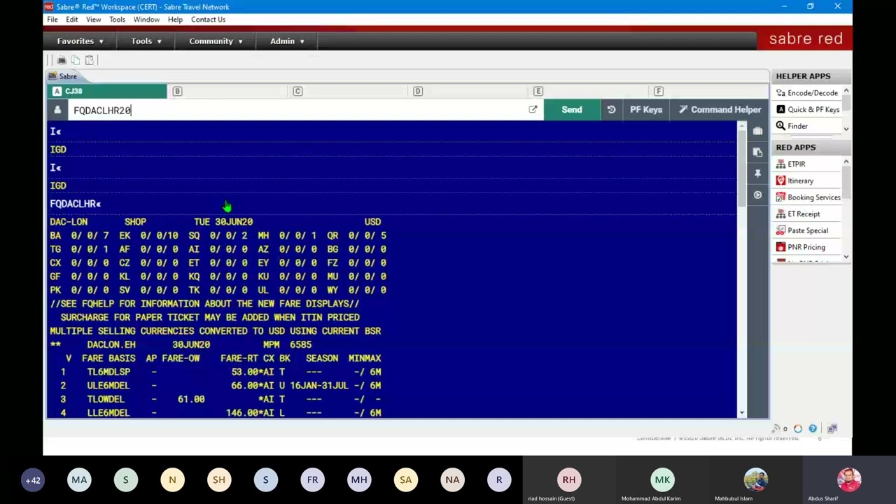
Task: Open the Admin dropdown menu
Action: 287,41
